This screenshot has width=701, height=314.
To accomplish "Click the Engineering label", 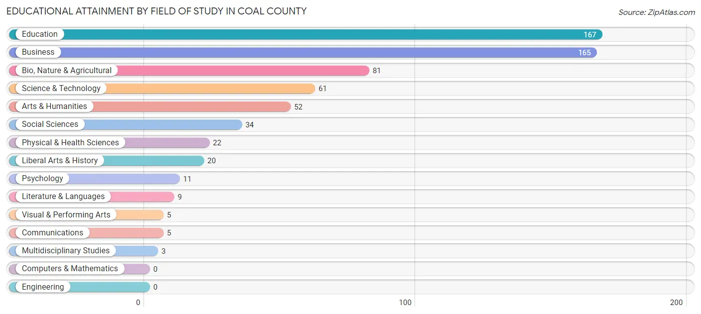I will tap(43, 287).
